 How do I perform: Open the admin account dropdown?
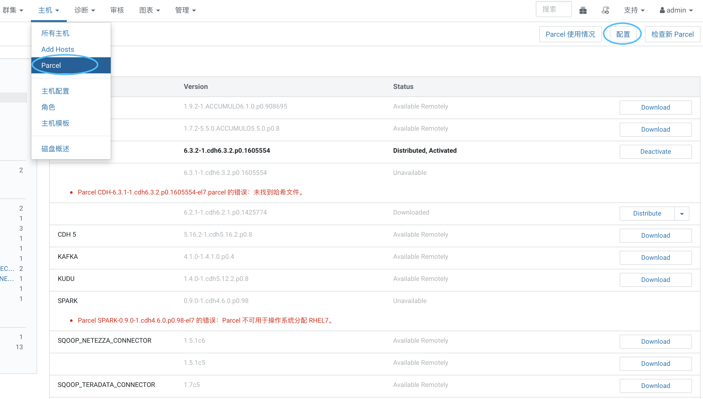coord(676,10)
